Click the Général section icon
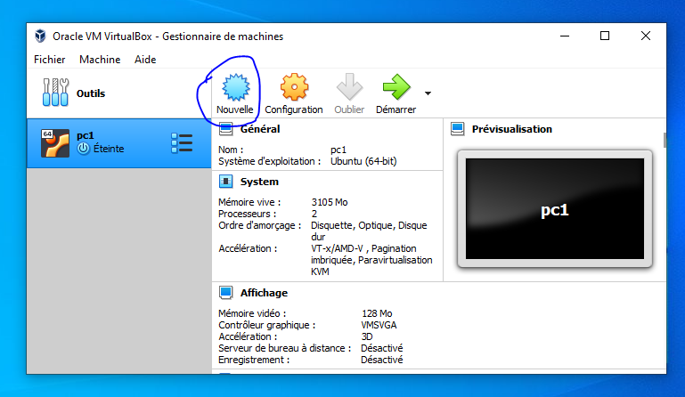 click(226, 129)
